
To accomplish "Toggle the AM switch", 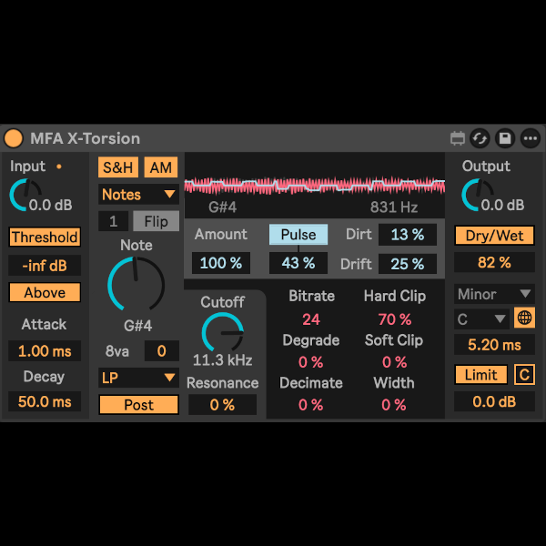I will point(161,167).
